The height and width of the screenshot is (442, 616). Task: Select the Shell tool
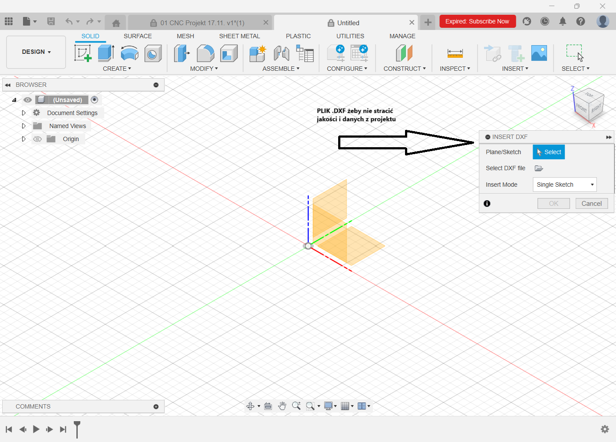pyautogui.click(x=229, y=53)
